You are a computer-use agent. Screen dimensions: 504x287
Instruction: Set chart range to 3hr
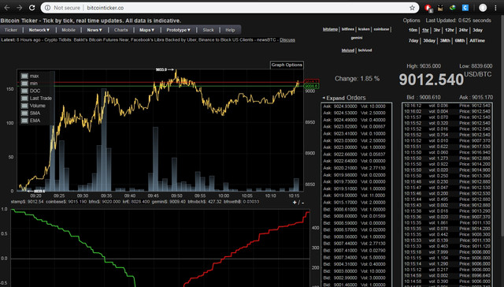(436, 30)
